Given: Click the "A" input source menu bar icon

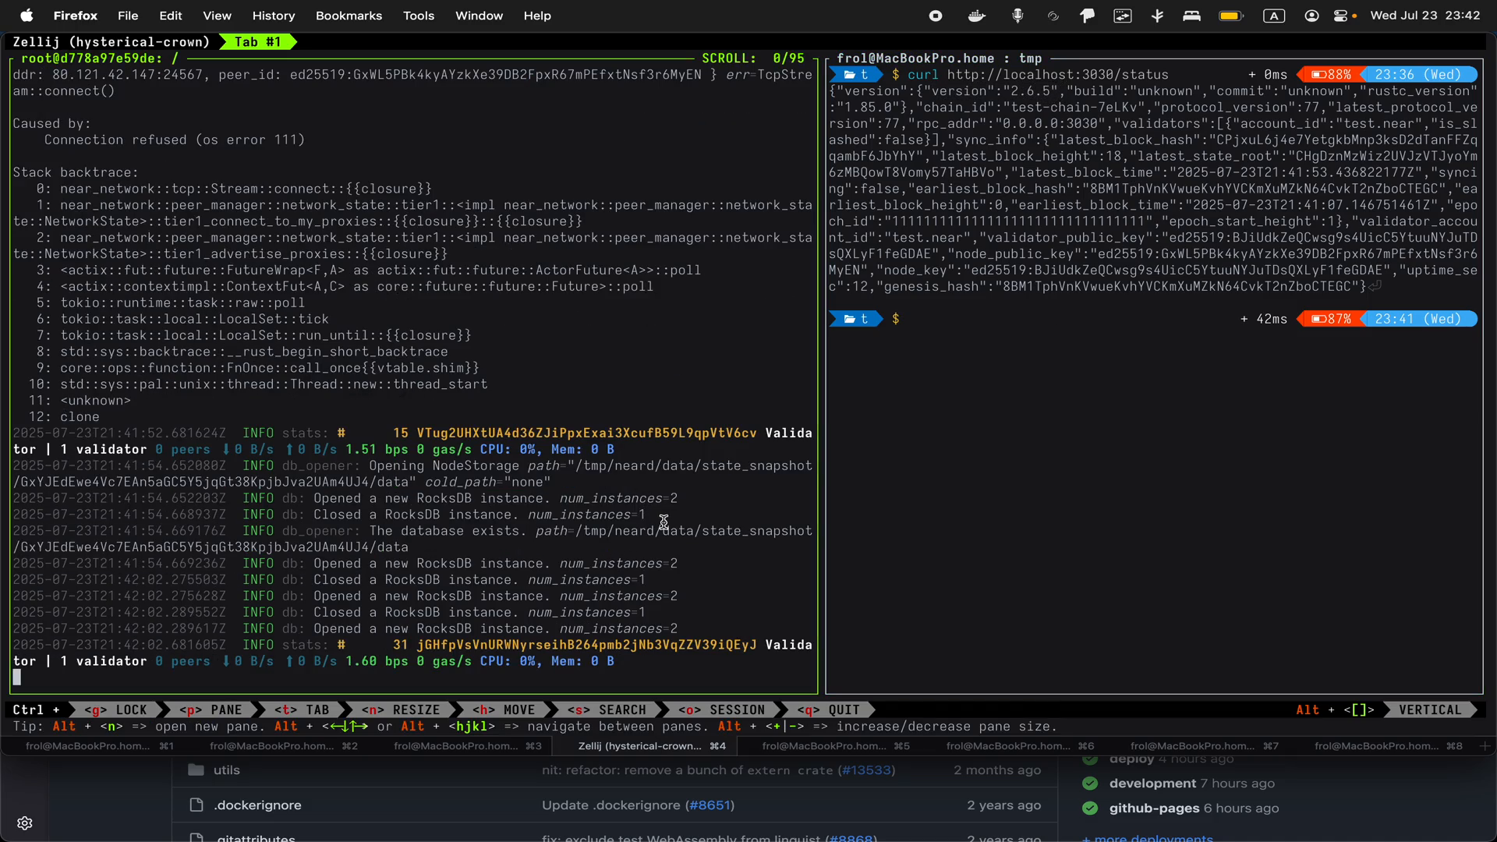Looking at the screenshot, I should tap(1274, 16).
